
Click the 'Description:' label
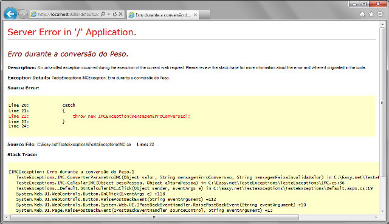pyautogui.click(x=22, y=67)
